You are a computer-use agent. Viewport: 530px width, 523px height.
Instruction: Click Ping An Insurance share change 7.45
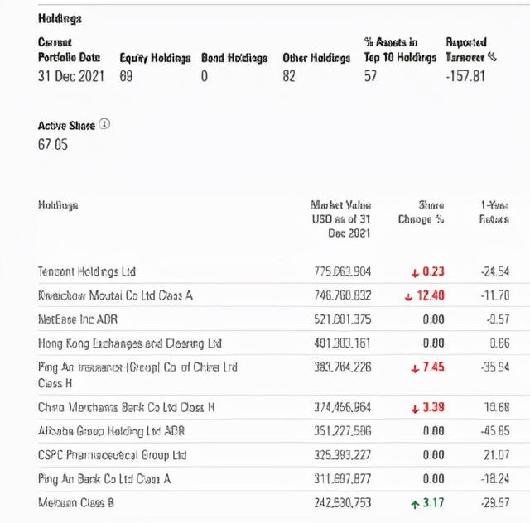(433, 367)
